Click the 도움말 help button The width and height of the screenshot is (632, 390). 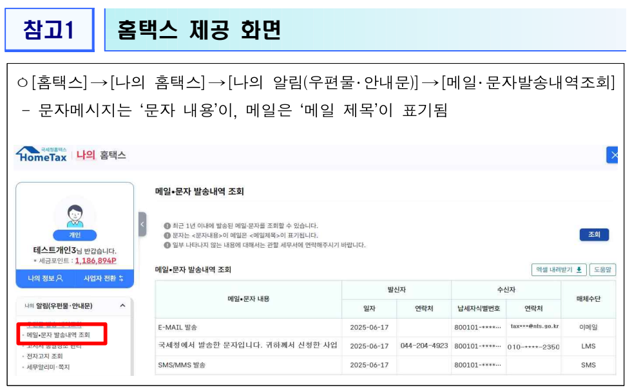pos(602,270)
